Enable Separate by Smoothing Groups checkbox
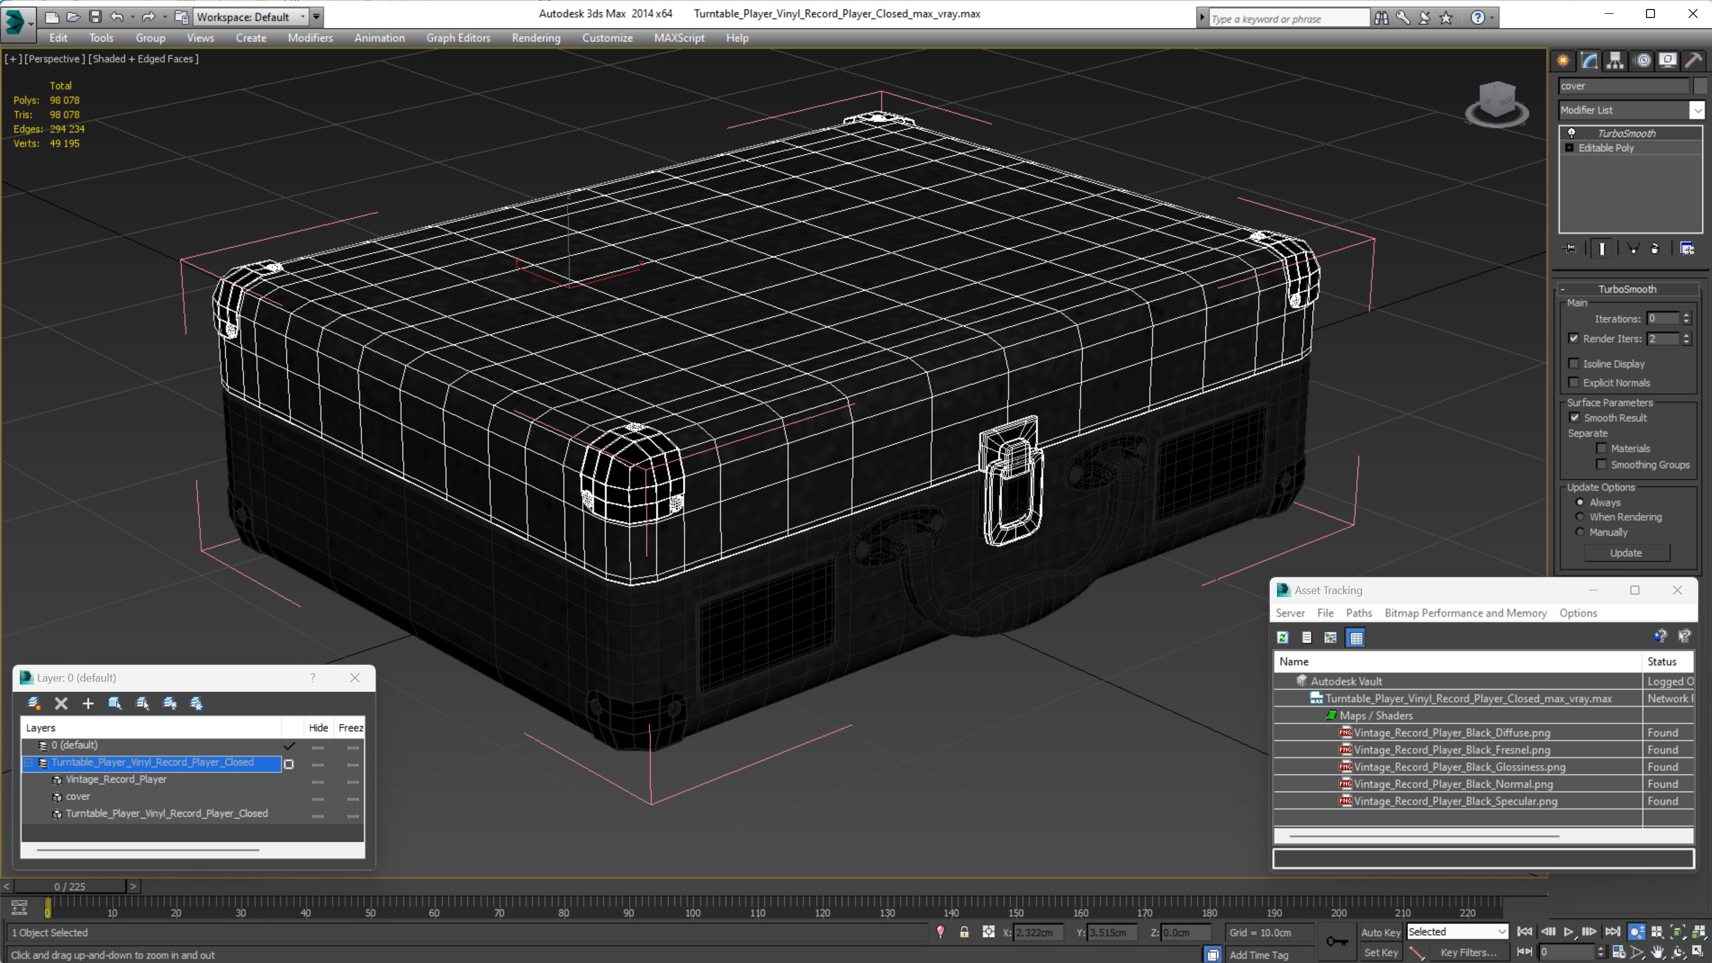Viewport: 1712px width, 963px height. (x=1602, y=464)
